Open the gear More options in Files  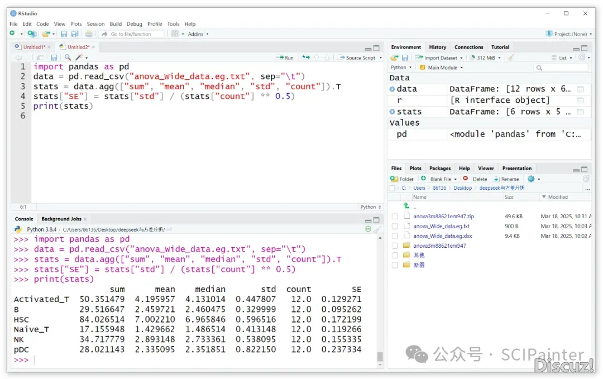pos(533,179)
